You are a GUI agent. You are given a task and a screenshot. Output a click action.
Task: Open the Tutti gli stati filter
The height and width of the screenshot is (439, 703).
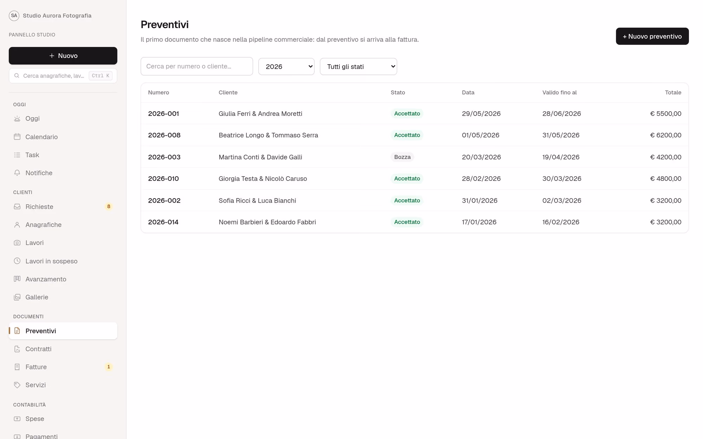click(x=358, y=66)
